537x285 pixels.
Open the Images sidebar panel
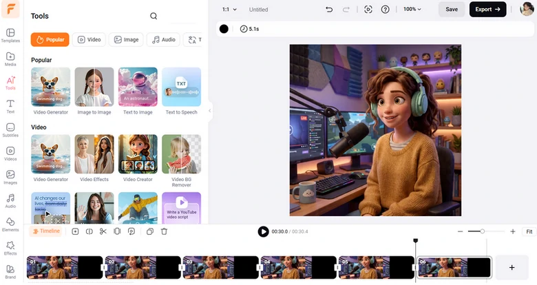(10, 178)
